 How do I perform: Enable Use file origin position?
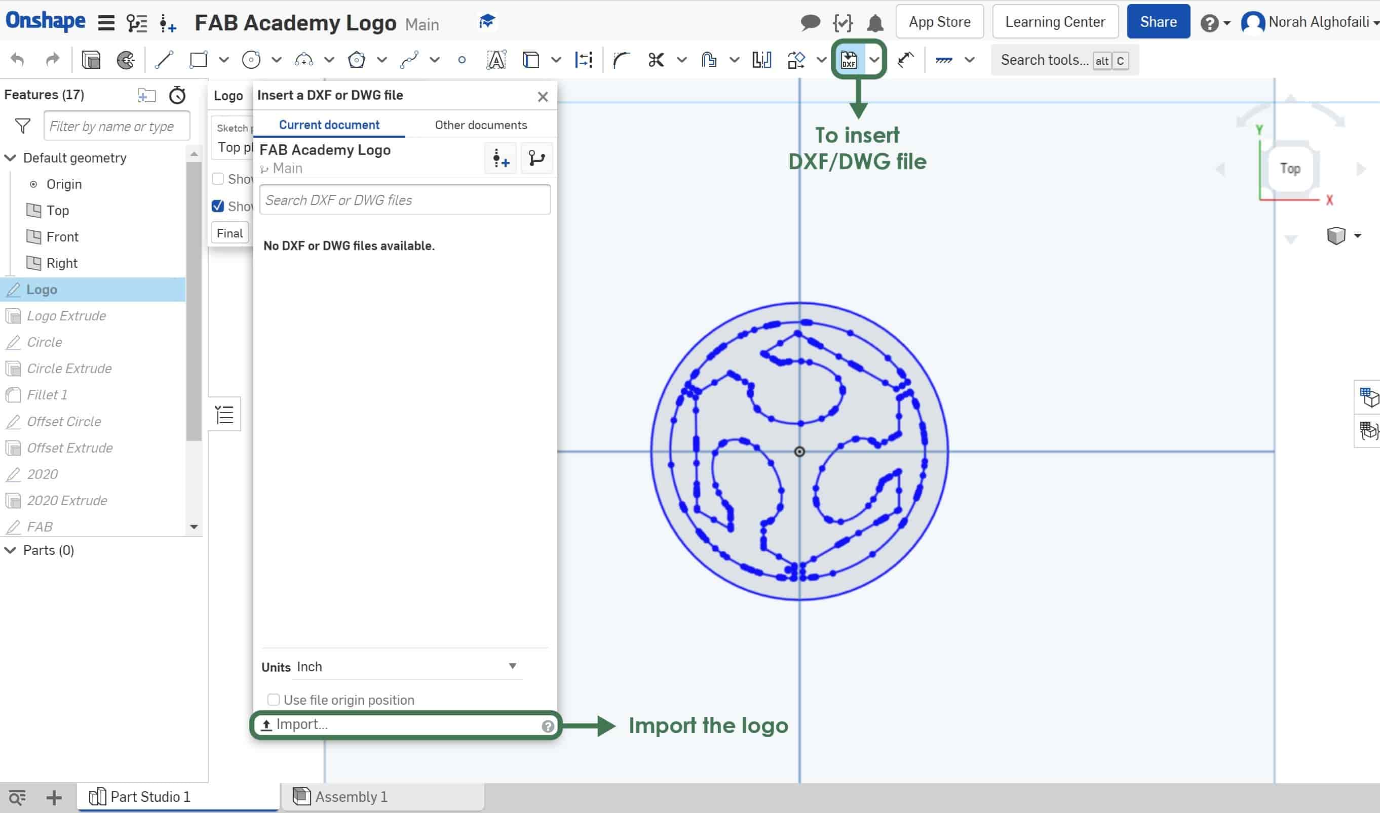(x=273, y=700)
